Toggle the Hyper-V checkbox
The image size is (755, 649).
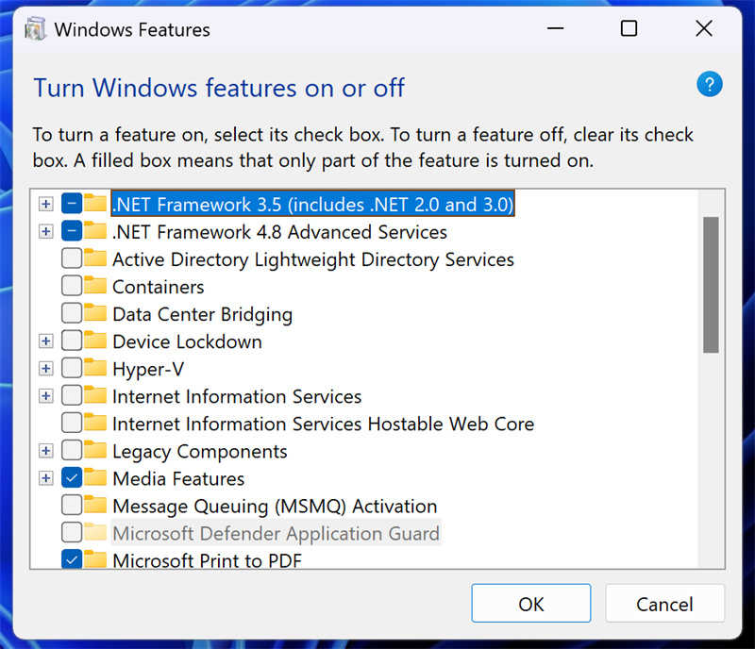72,368
